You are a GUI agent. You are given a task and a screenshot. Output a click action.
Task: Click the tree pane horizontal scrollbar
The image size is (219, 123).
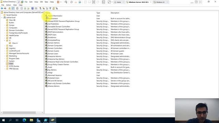[19, 112]
